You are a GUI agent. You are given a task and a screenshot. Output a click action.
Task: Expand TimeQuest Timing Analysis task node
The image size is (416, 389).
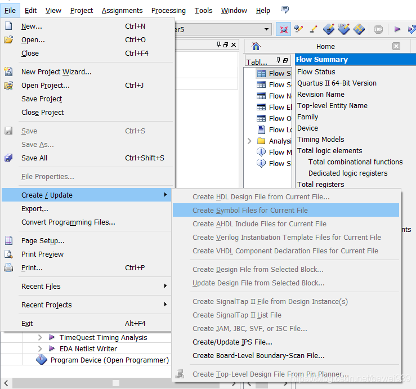(x=40, y=337)
